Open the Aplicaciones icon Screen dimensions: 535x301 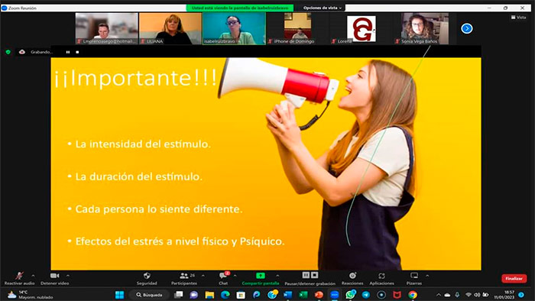[x=381, y=276]
